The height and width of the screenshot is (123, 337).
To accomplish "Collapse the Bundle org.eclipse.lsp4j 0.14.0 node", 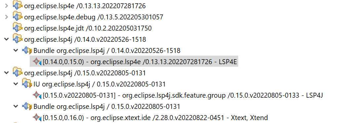I will coord(16,51).
